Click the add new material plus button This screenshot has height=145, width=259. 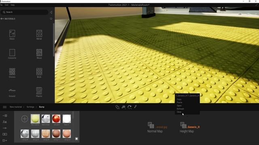[x=25, y=119]
